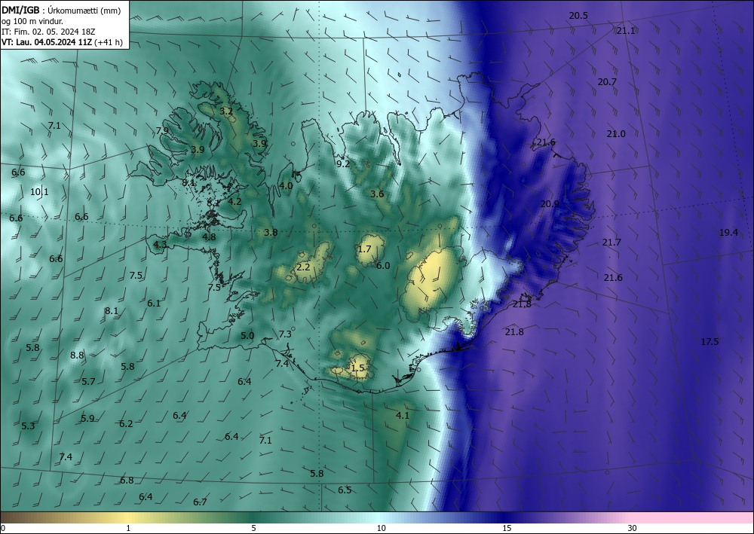Click the 20.5 precipitation value
The image size is (754, 534).
coord(578,16)
